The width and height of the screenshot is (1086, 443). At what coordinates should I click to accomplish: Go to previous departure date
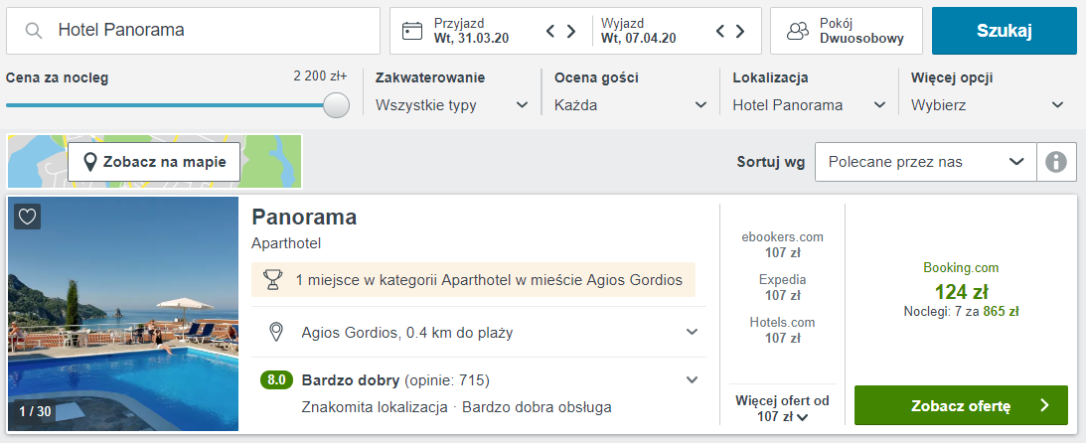(722, 31)
